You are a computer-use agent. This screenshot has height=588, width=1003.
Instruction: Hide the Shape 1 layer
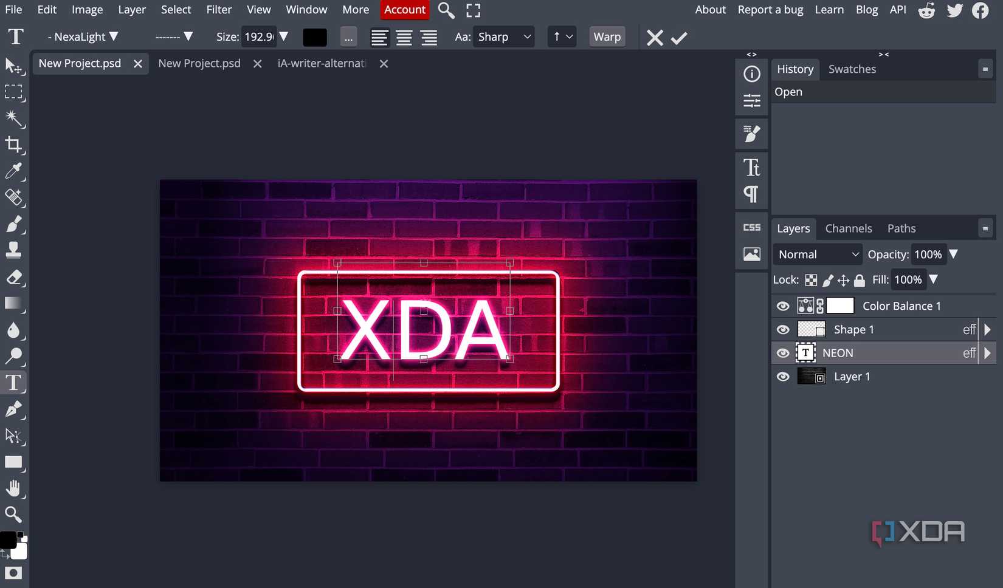[x=783, y=329]
